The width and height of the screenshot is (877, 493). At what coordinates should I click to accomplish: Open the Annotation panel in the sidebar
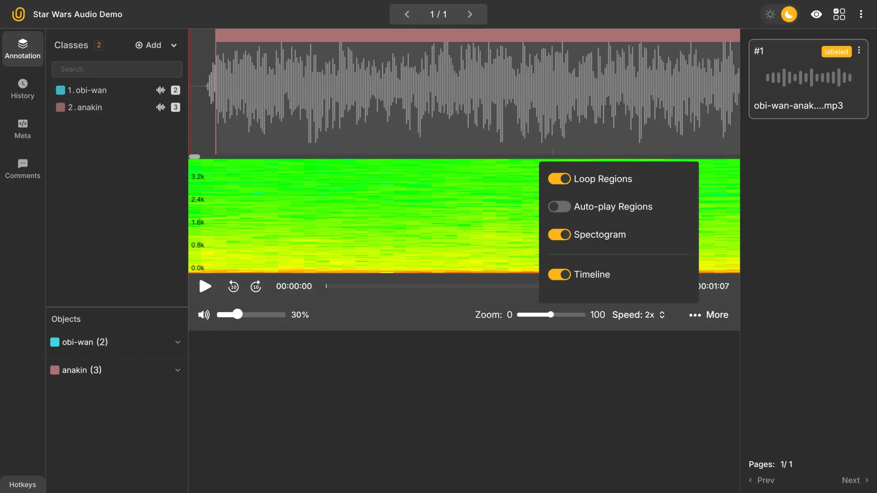pyautogui.click(x=22, y=49)
